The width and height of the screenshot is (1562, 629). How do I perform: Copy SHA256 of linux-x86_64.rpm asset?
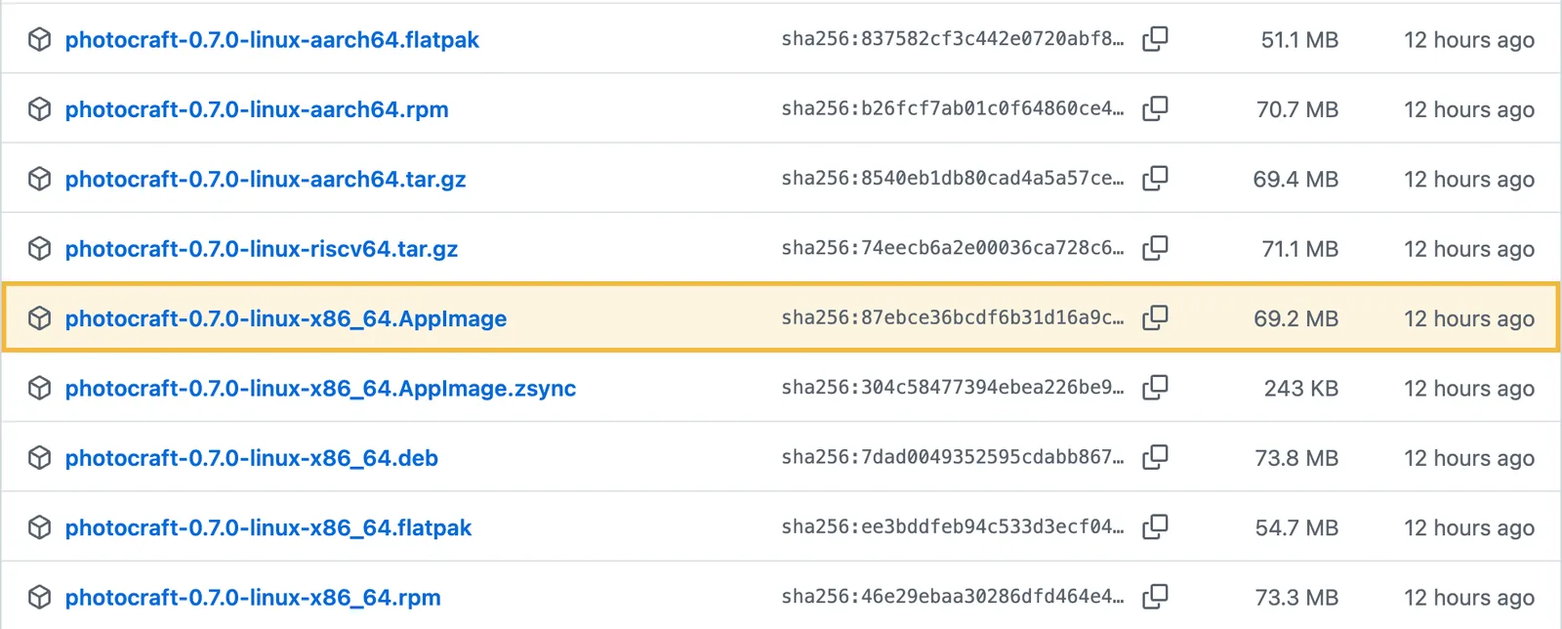(x=1155, y=597)
